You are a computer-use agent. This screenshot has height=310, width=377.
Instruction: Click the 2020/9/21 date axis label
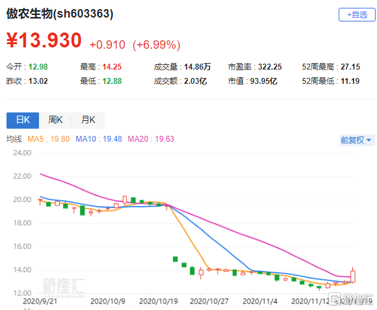click(40, 302)
